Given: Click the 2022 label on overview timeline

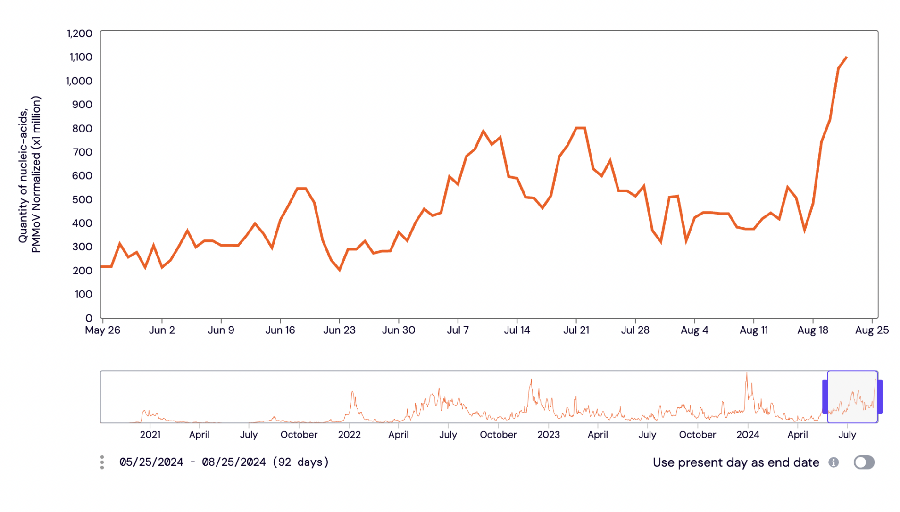Looking at the screenshot, I should coord(349,435).
